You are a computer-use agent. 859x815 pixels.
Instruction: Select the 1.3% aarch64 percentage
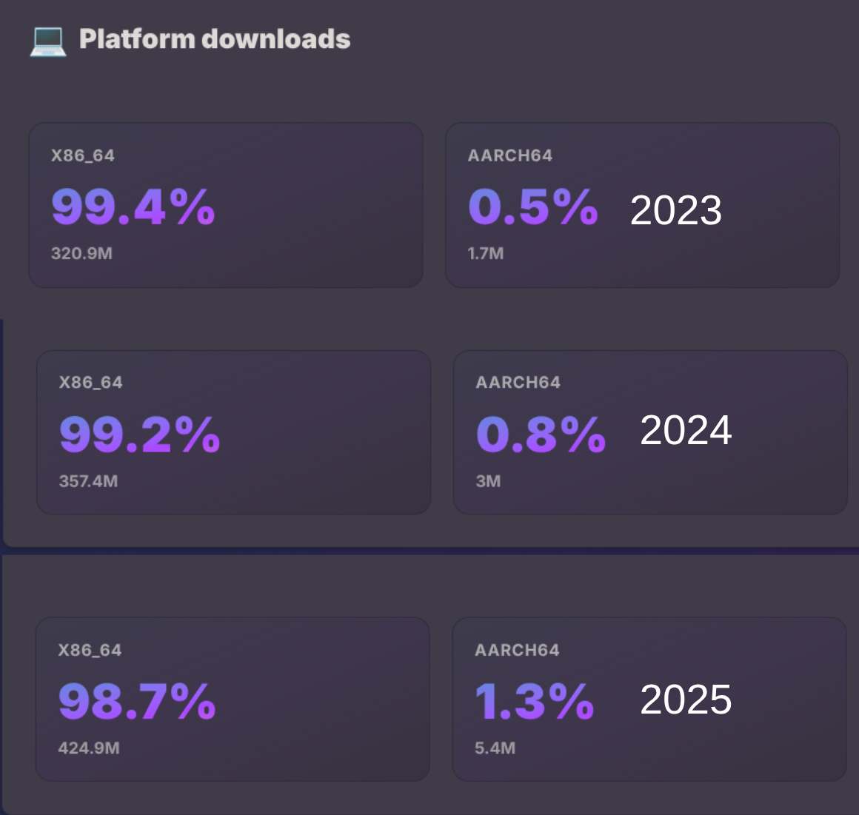[535, 702]
